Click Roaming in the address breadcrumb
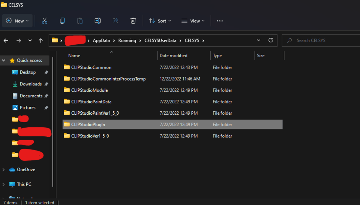Image resolution: width=360 pixels, height=205 pixels. 127,40
